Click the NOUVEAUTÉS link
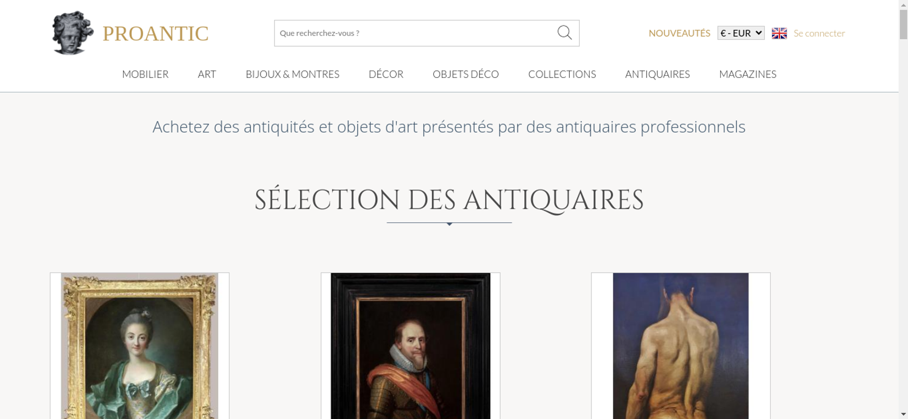The height and width of the screenshot is (419, 908). click(679, 33)
